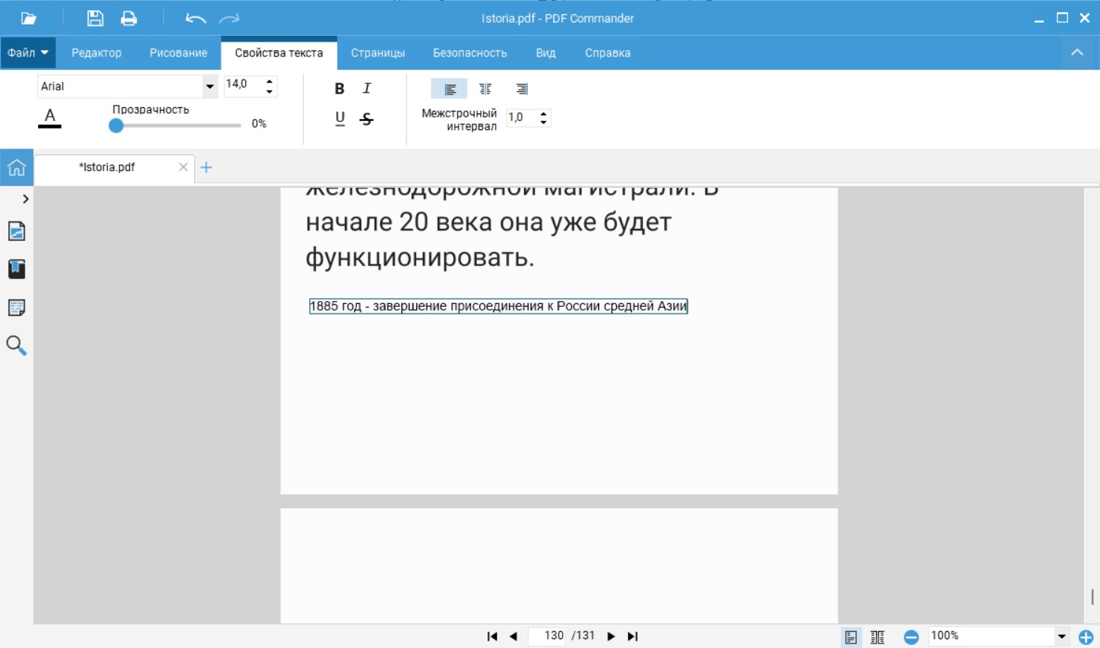
Task: Open the Файл menu dropdown
Action: tap(28, 53)
